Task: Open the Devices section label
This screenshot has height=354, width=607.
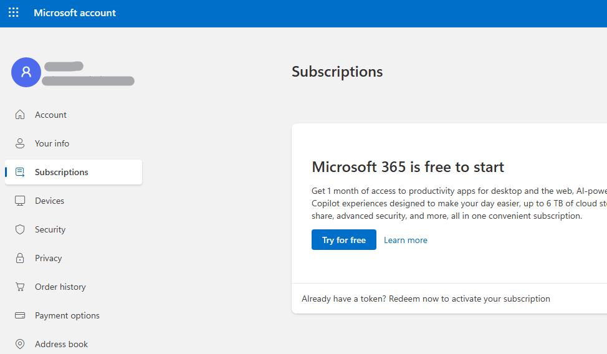Action: 50,201
